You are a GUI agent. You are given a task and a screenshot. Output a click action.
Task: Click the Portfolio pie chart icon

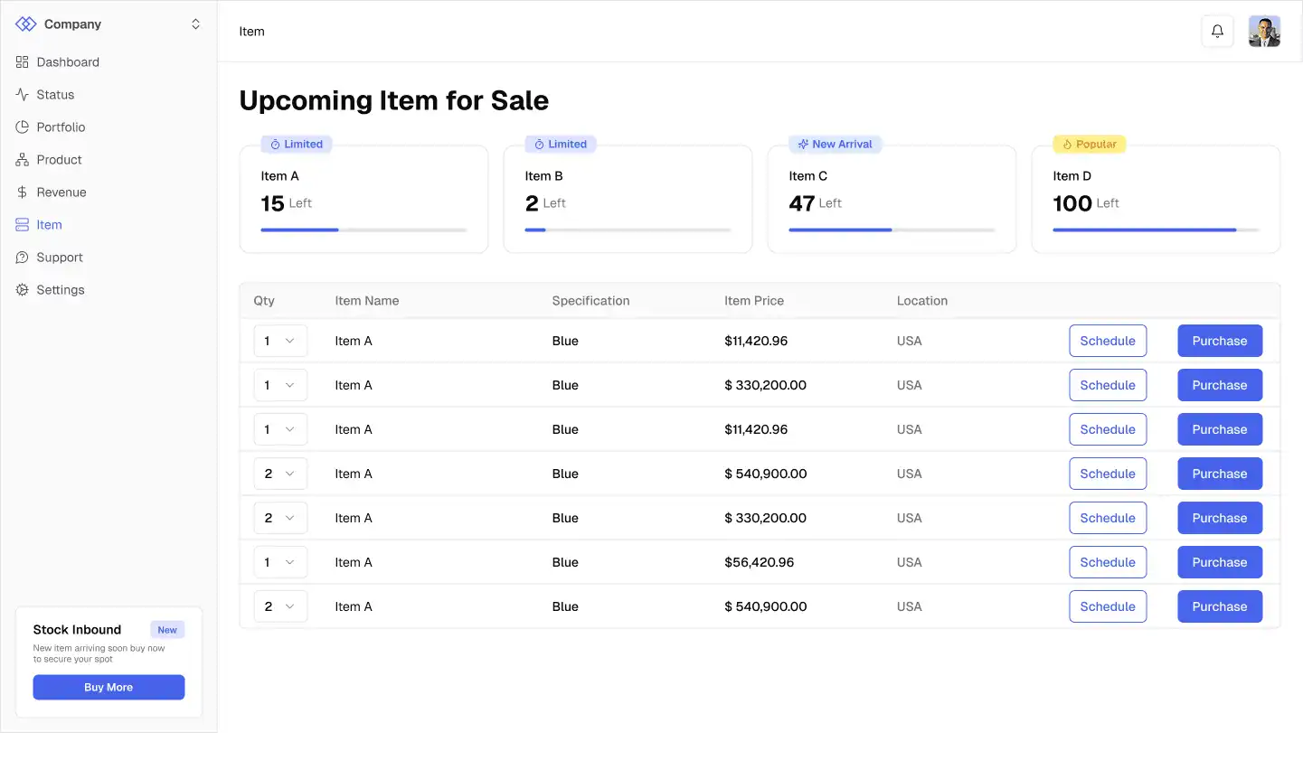tap(23, 127)
